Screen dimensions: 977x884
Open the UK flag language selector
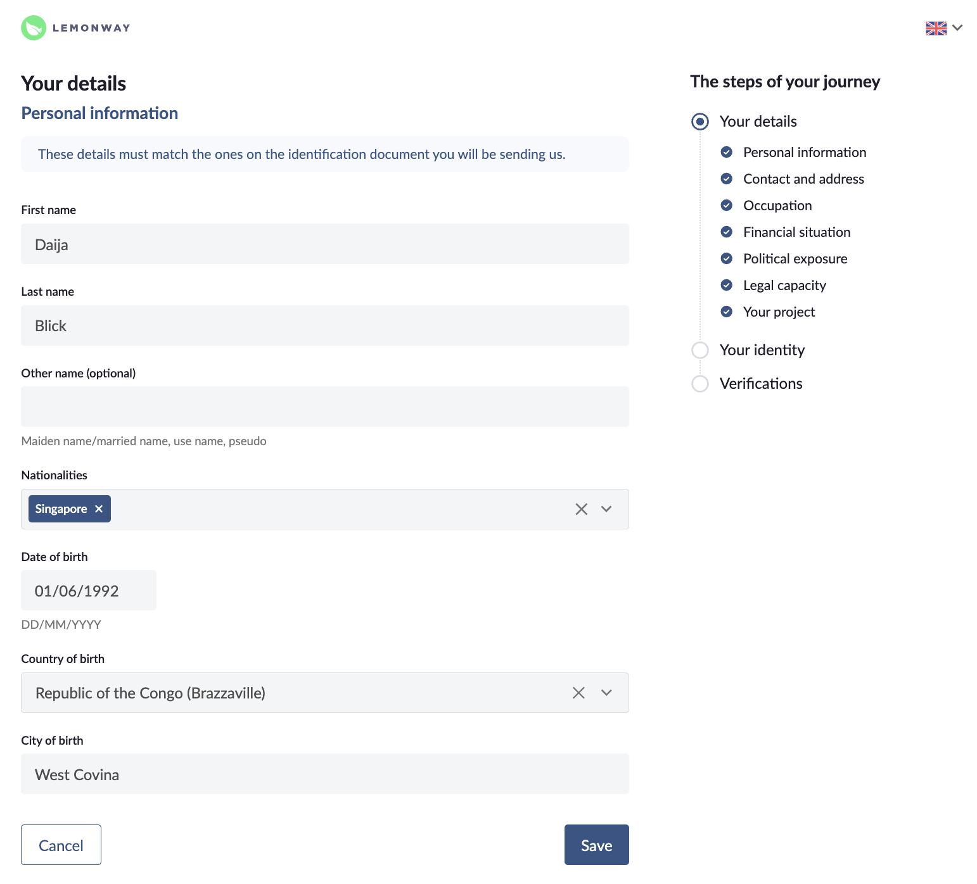936,28
